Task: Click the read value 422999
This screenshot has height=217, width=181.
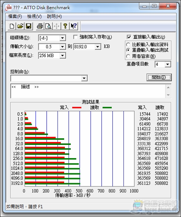Action: click(x=161, y=144)
